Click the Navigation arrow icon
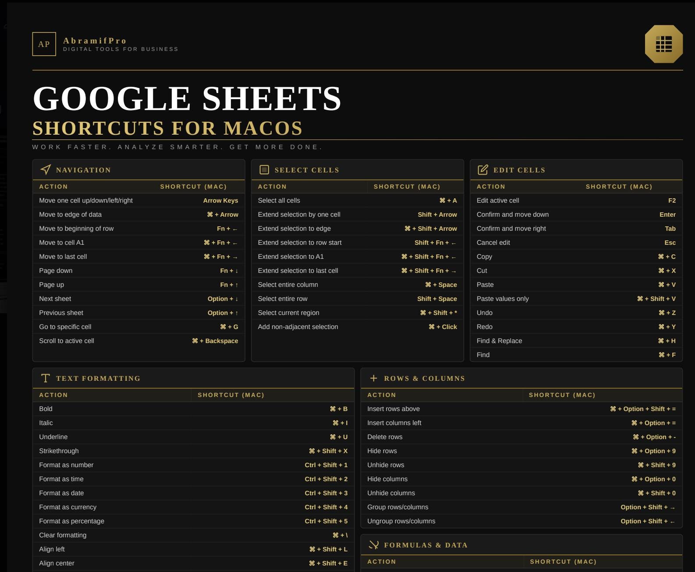 click(45, 170)
